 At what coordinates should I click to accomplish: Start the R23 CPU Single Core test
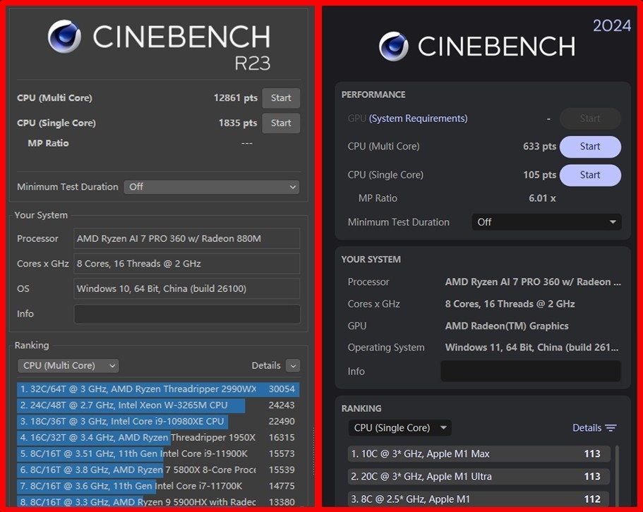[x=281, y=123]
